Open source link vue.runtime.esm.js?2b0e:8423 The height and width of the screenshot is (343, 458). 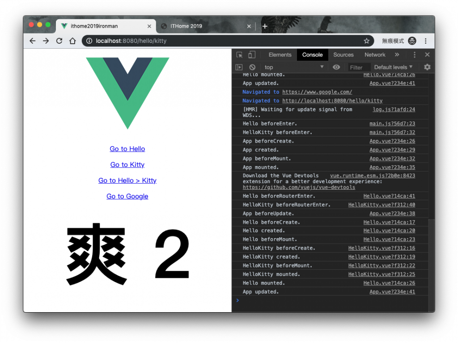pyautogui.click(x=373, y=176)
